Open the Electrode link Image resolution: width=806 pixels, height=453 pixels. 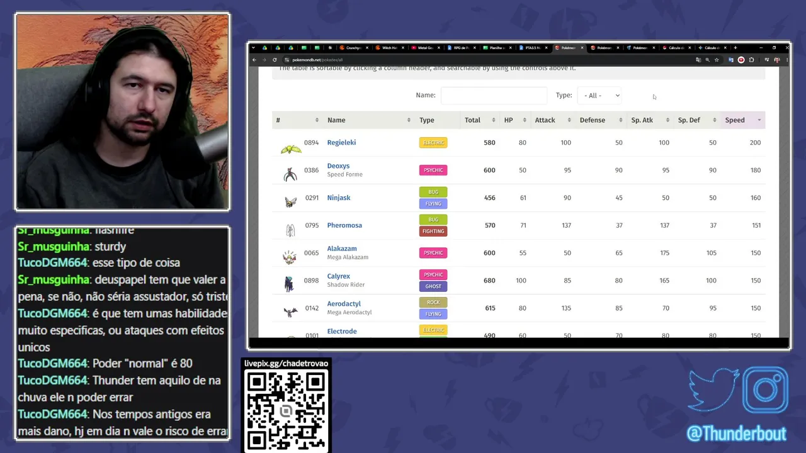click(342, 331)
